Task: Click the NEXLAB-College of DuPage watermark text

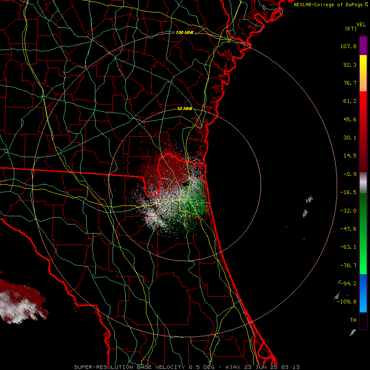Action: pyautogui.click(x=331, y=5)
